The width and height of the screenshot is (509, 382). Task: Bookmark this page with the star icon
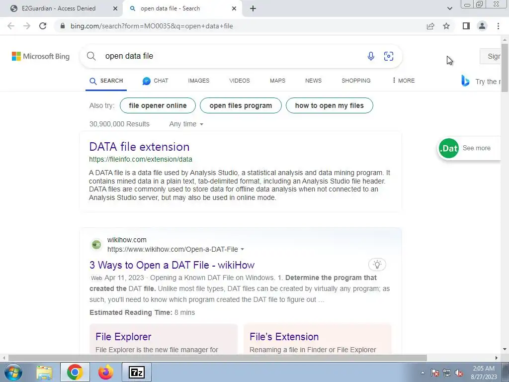pos(446,26)
